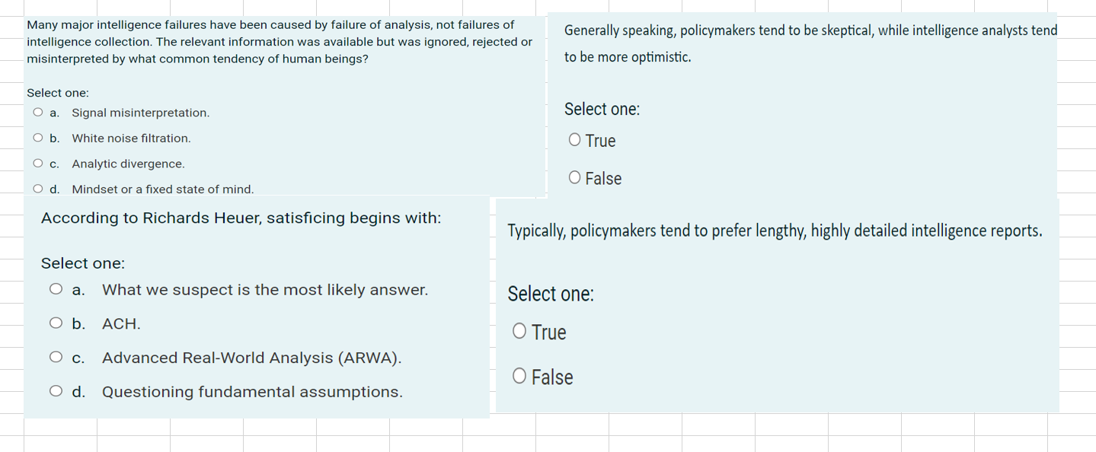1096x452 pixels.
Task: Mark True for the lengthy reports statement
Action: pos(519,330)
